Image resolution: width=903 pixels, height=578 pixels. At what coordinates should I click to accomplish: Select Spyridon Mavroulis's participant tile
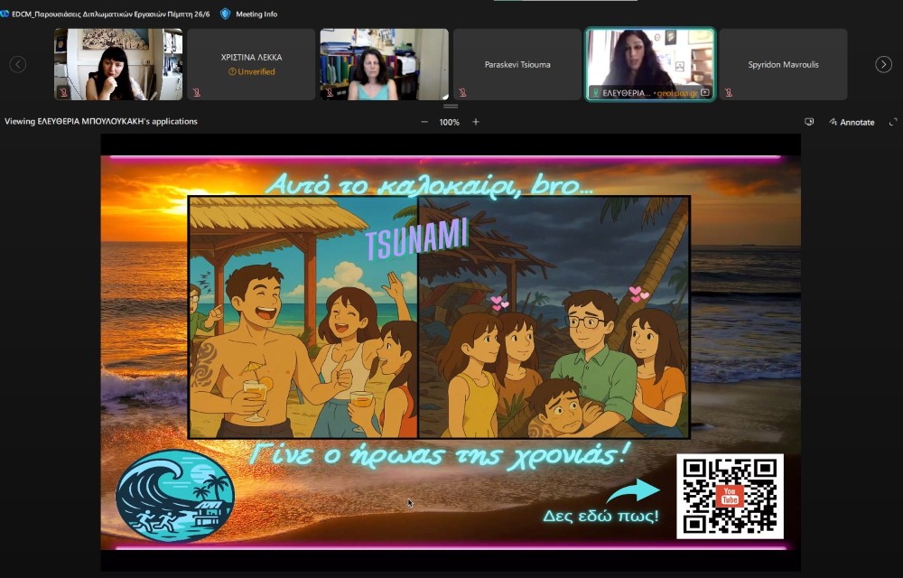click(x=783, y=64)
